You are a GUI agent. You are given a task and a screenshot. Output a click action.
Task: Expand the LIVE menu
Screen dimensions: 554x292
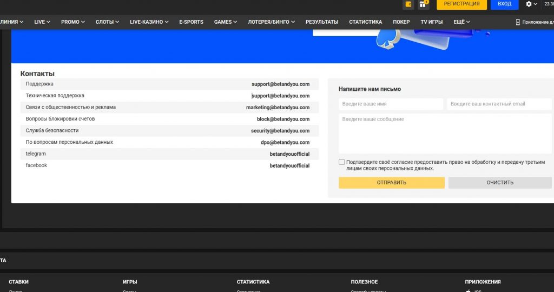(42, 22)
